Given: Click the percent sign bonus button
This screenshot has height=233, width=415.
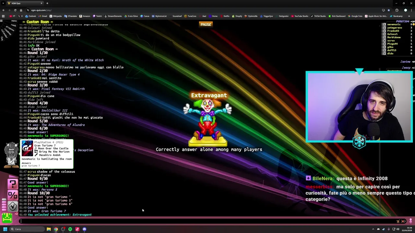Looking at the screenshot, I should pos(13,195).
